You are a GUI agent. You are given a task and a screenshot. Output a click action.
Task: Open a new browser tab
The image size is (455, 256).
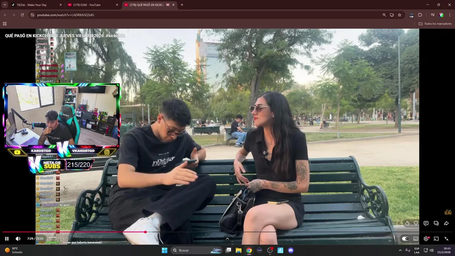coord(182,5)
